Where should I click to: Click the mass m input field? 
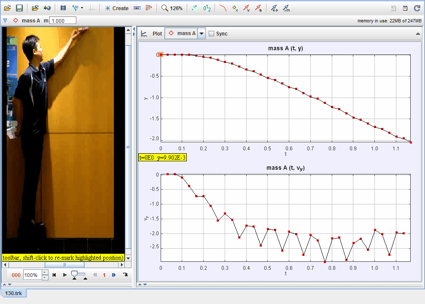pyautogui.click(x=63, y=21)
